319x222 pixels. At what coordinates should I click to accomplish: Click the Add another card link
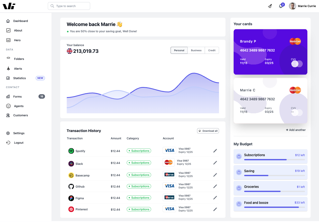(296, 130)
